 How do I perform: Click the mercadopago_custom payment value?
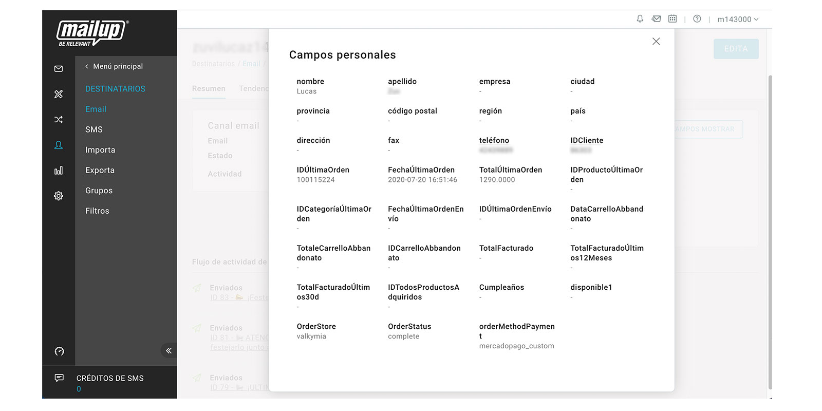(516, 346)
